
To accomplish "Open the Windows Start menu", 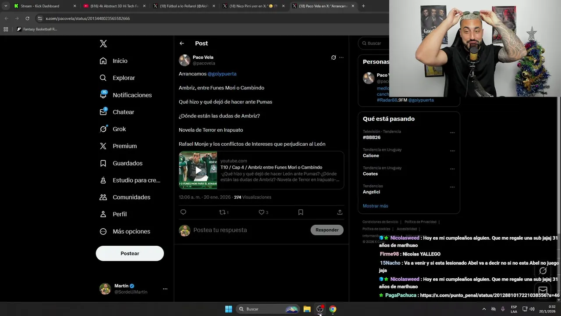I will click(228, 309).
